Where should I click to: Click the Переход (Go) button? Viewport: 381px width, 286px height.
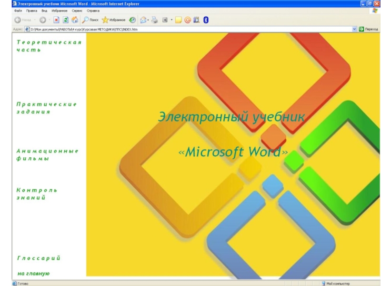point(368,29)
